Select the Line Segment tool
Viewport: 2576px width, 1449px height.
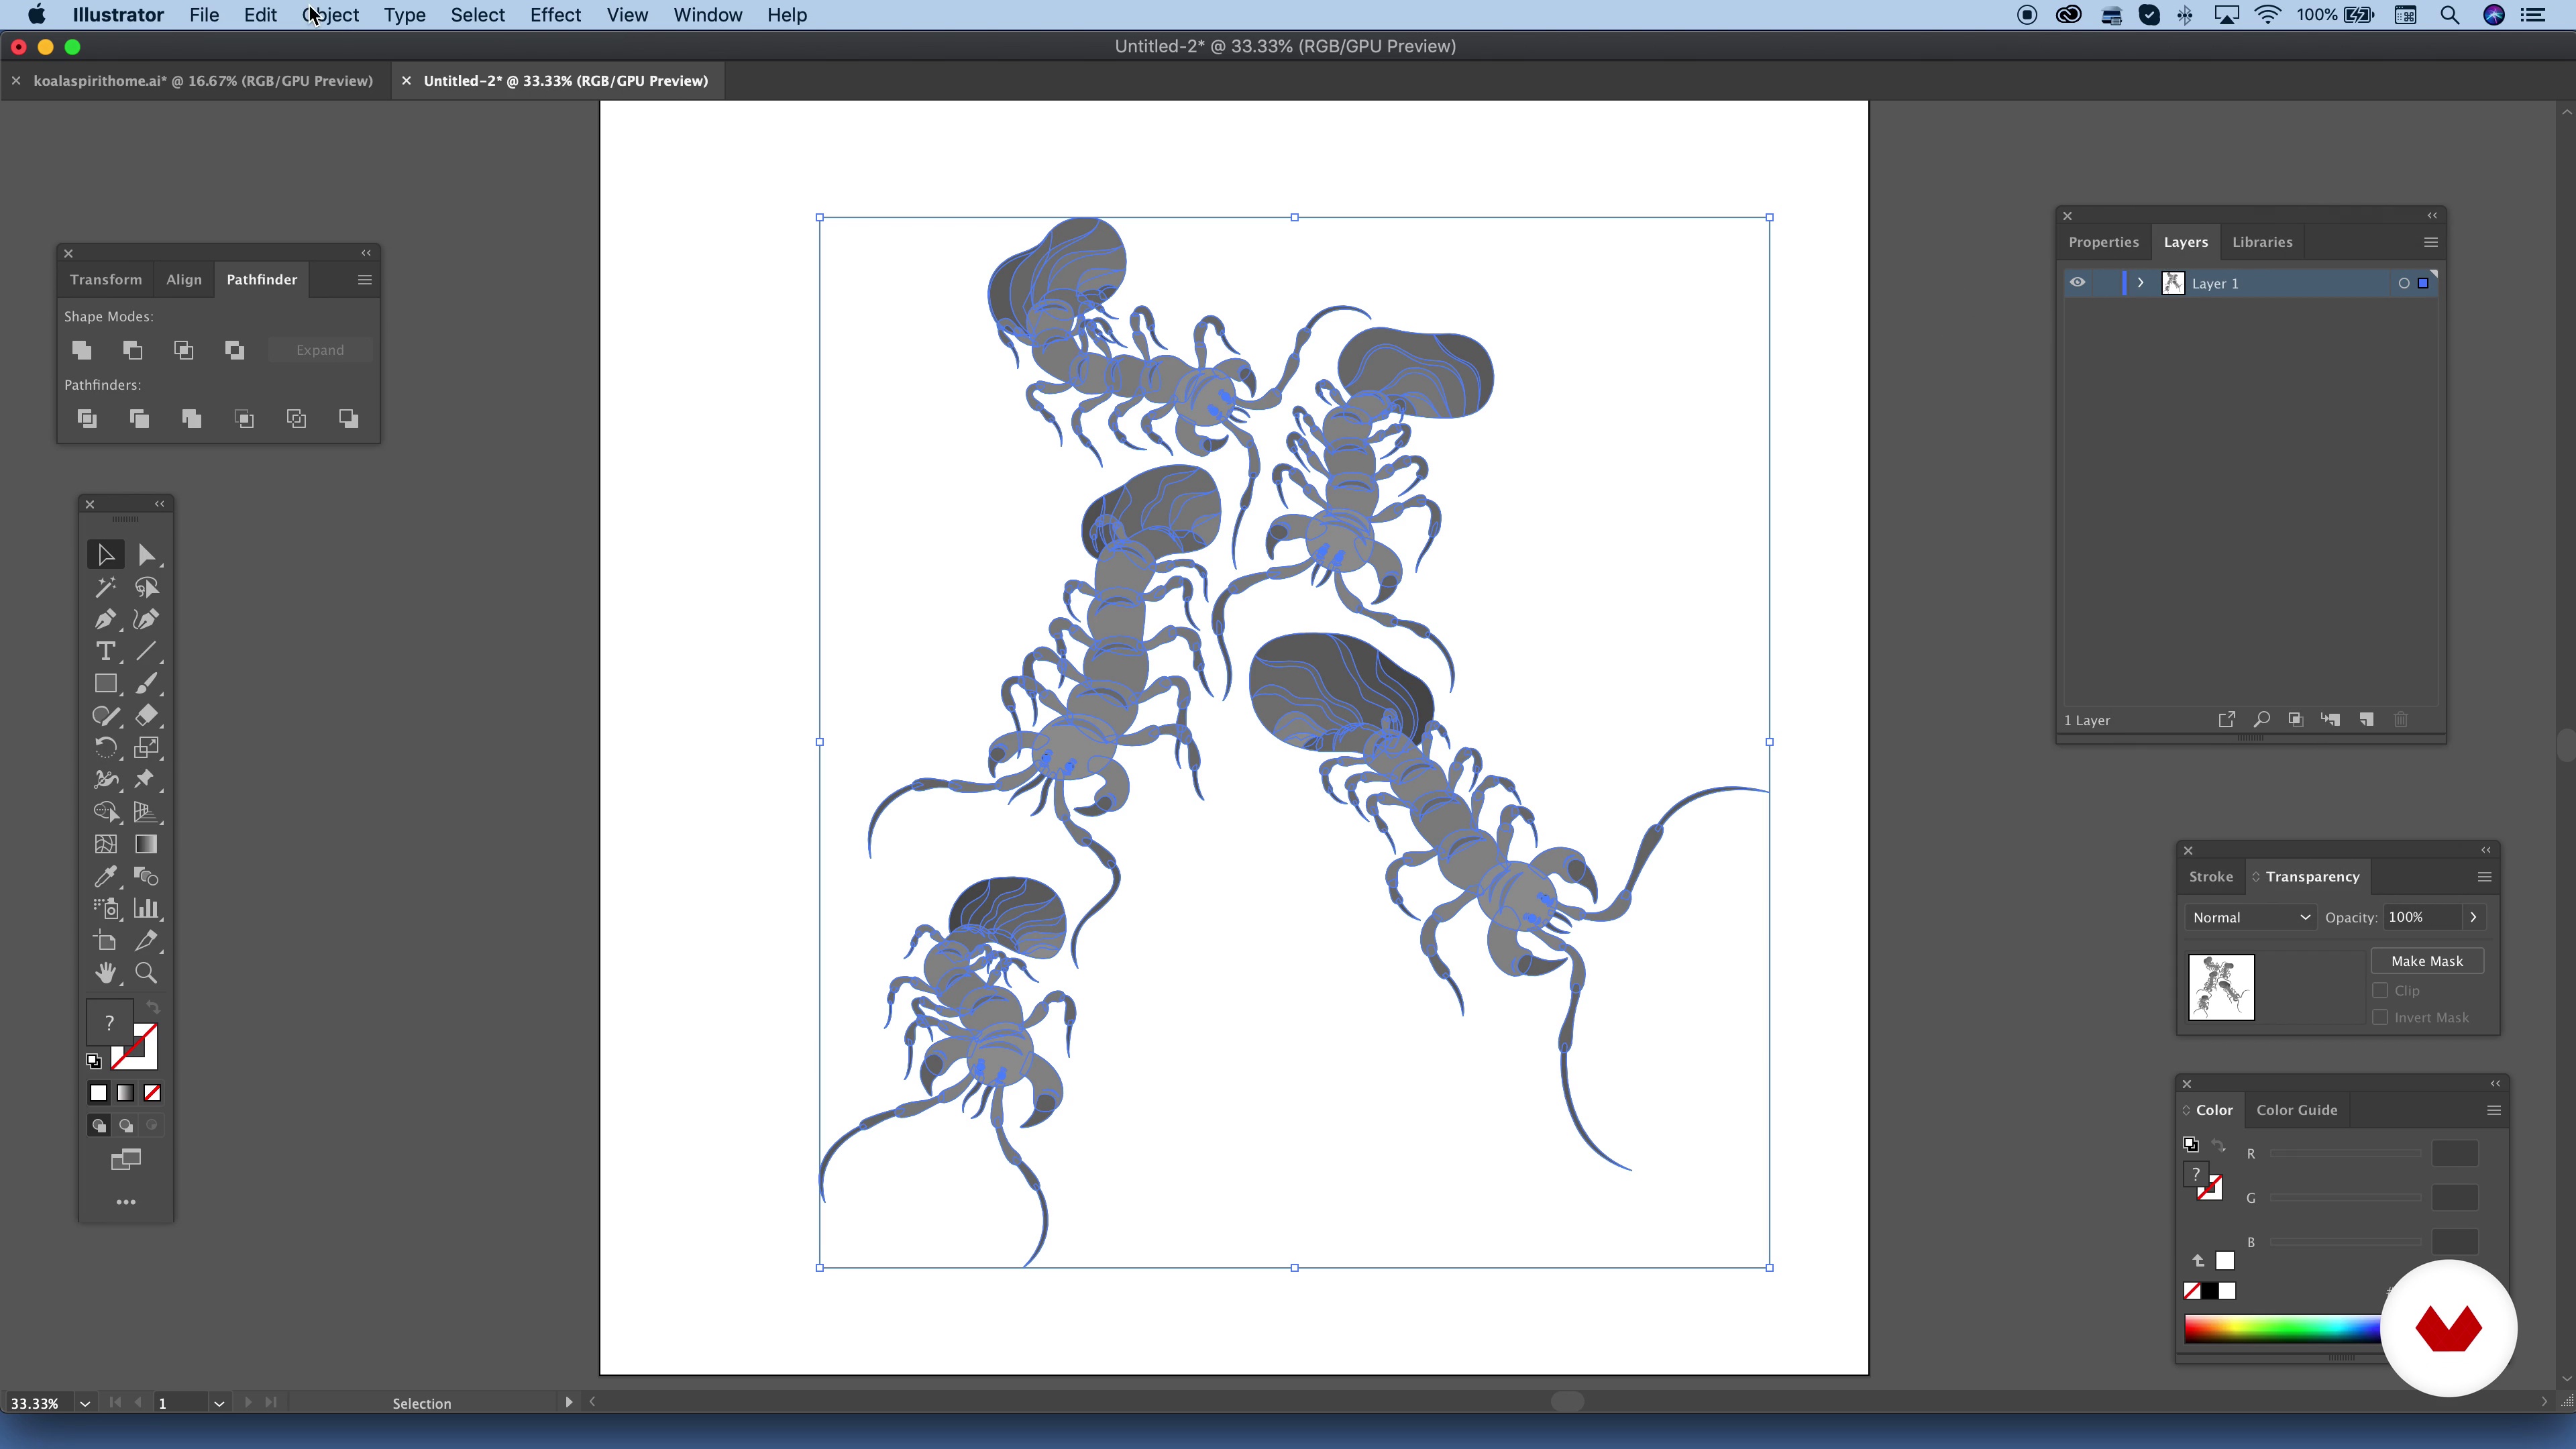(x=146, y=651)
